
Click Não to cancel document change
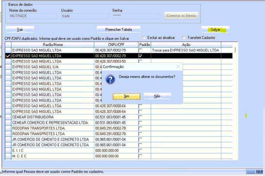click(x=157, y=96)
